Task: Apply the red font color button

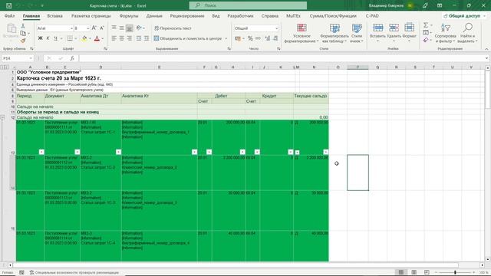Action: (97, 38)
